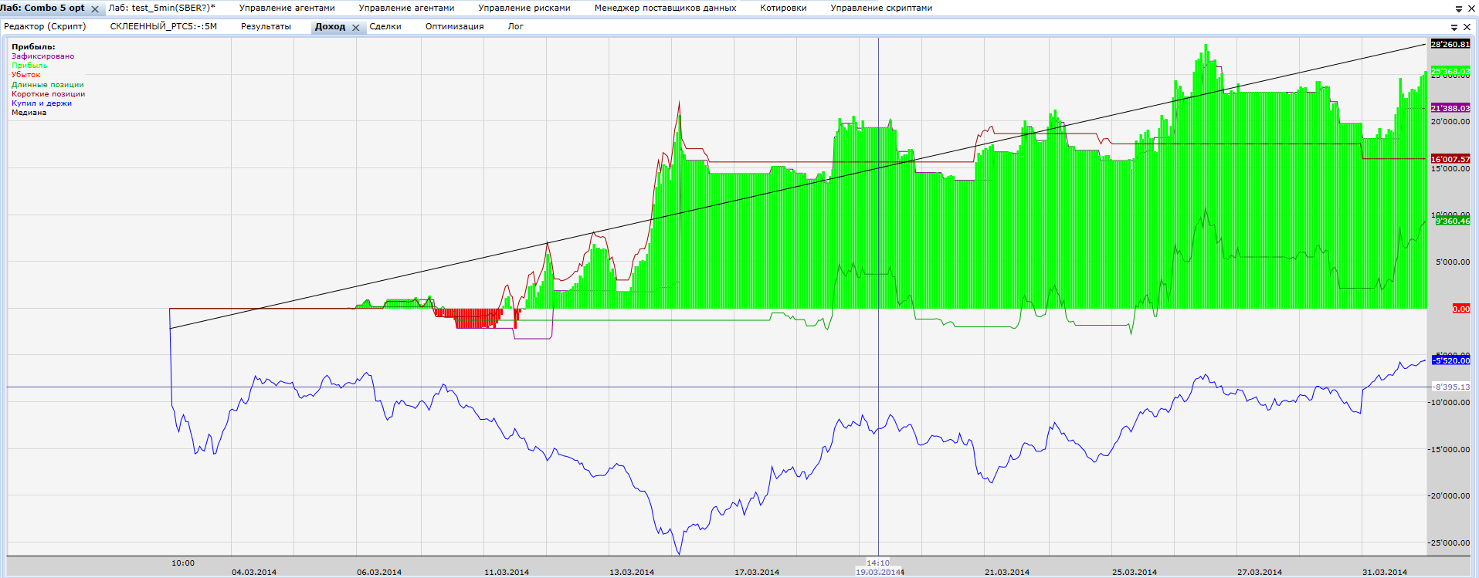Close the inner panel using its X icon
Image resolution: width=1479 pixels, height=578 pixels.
click(x=1467, y=27)
